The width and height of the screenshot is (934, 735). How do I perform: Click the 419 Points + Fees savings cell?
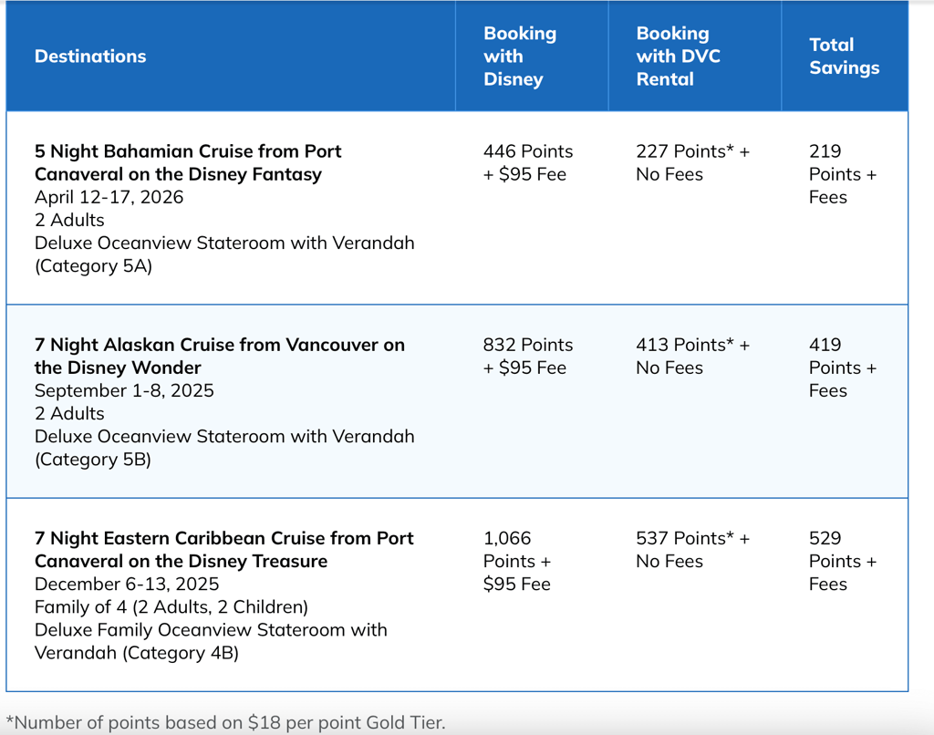click(841, 367)
